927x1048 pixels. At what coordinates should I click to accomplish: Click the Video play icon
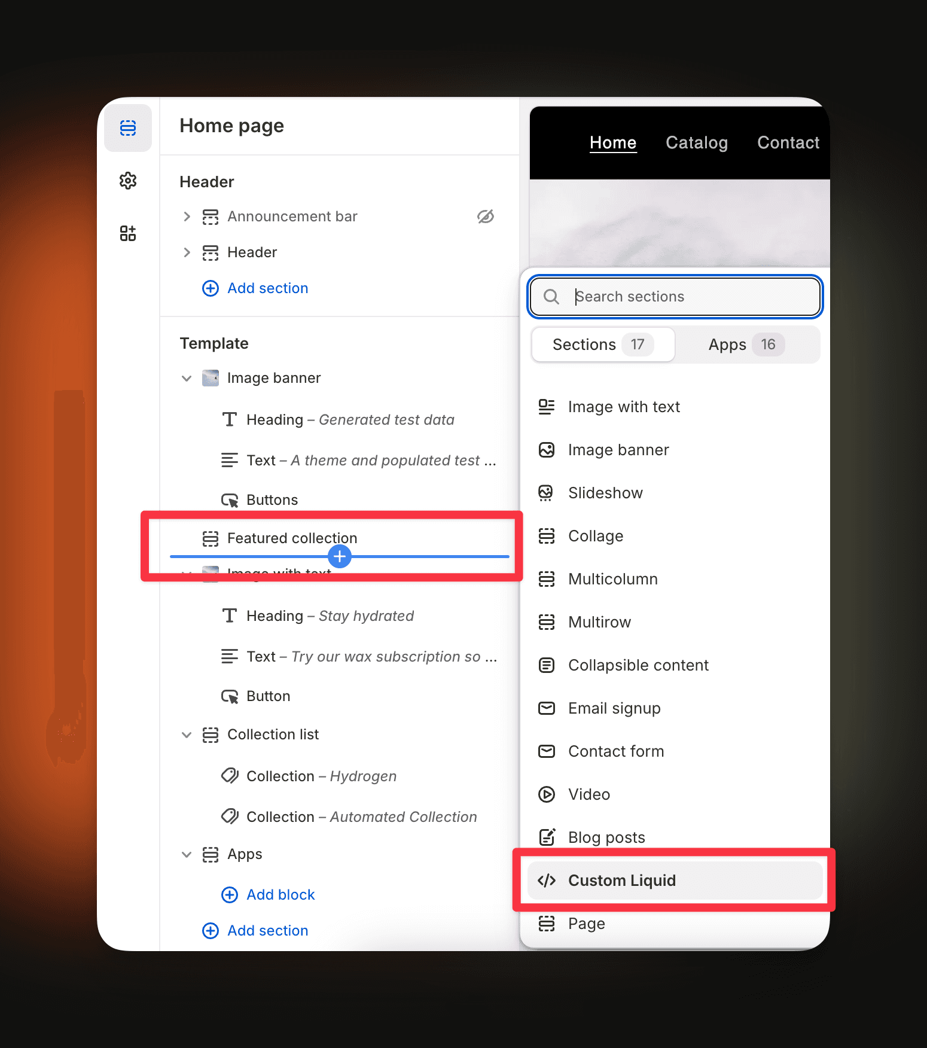click(547, 794)
